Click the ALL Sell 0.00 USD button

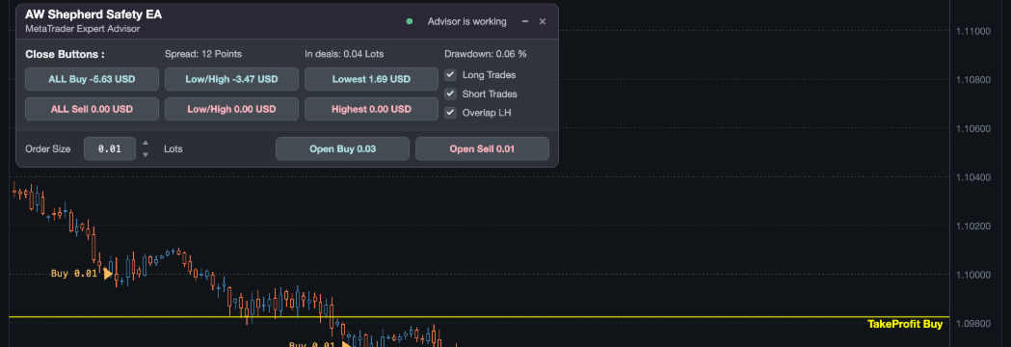[93, 109]
